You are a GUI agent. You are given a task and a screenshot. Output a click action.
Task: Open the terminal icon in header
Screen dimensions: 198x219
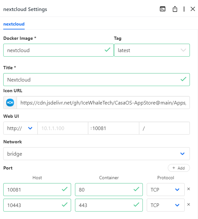[x=163, y=9]
